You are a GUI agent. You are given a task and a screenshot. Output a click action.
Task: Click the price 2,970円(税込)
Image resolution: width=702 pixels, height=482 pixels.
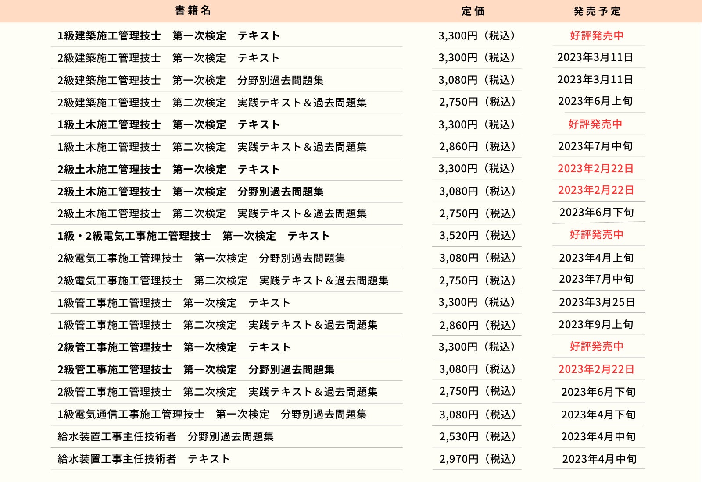pyautogui.click(x=477, y=459)
